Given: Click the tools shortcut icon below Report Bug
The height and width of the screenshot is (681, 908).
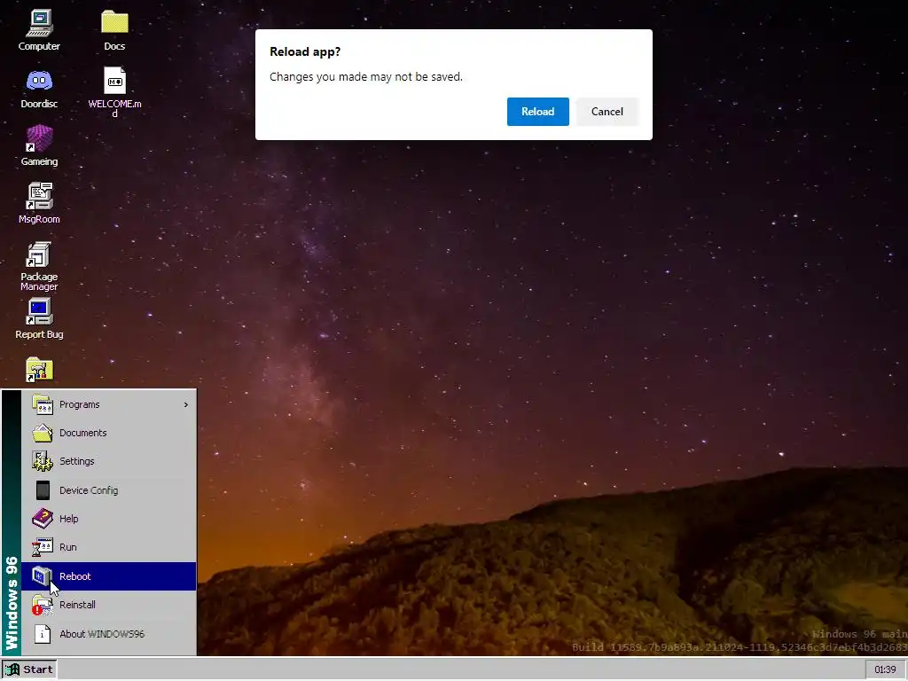Looking at the screenshot, I should [x=39, y=370].
